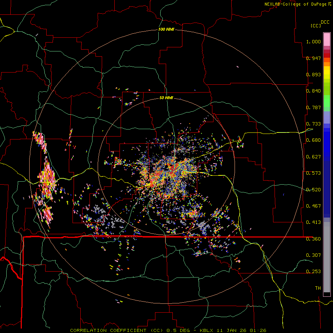Click the 0.360 color scale value

point(313,239)
